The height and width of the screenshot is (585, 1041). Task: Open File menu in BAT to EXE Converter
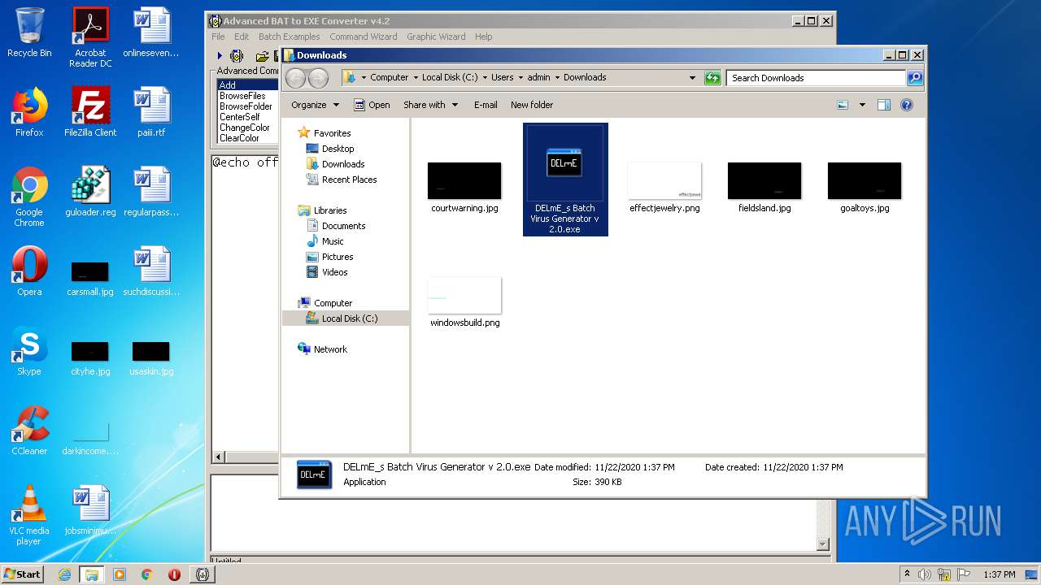(218, 37)
